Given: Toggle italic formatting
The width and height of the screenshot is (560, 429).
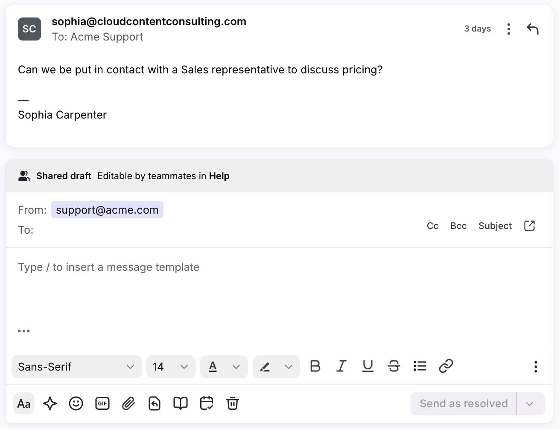Looking at the screenshot, I should click(x=341, y=366).
